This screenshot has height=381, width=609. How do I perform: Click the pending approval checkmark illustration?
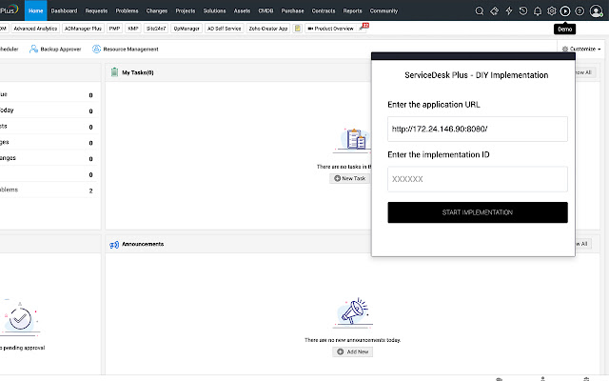(20, 318)
